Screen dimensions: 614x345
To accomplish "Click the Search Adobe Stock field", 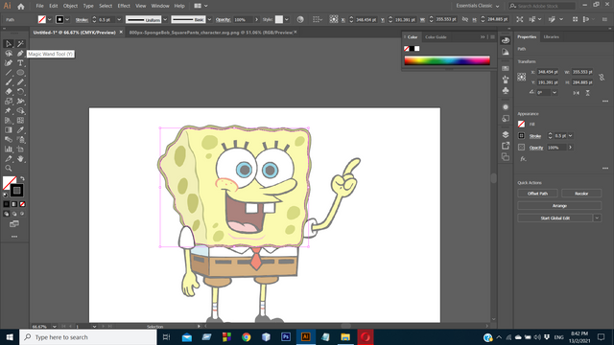I will [542, 6].
